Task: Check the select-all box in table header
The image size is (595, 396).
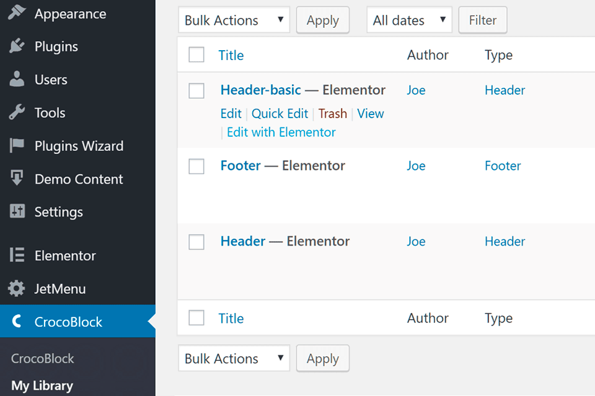Action: pos(196,55)
